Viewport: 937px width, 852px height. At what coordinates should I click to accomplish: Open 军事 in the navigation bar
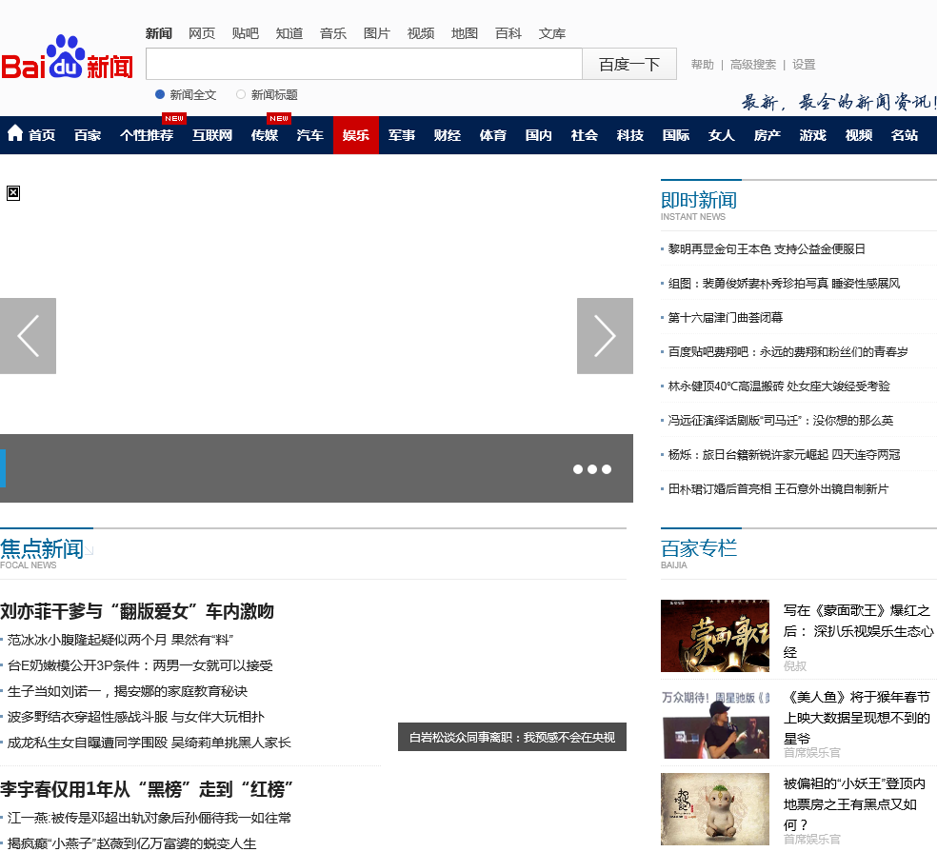[x=402, y=135]
